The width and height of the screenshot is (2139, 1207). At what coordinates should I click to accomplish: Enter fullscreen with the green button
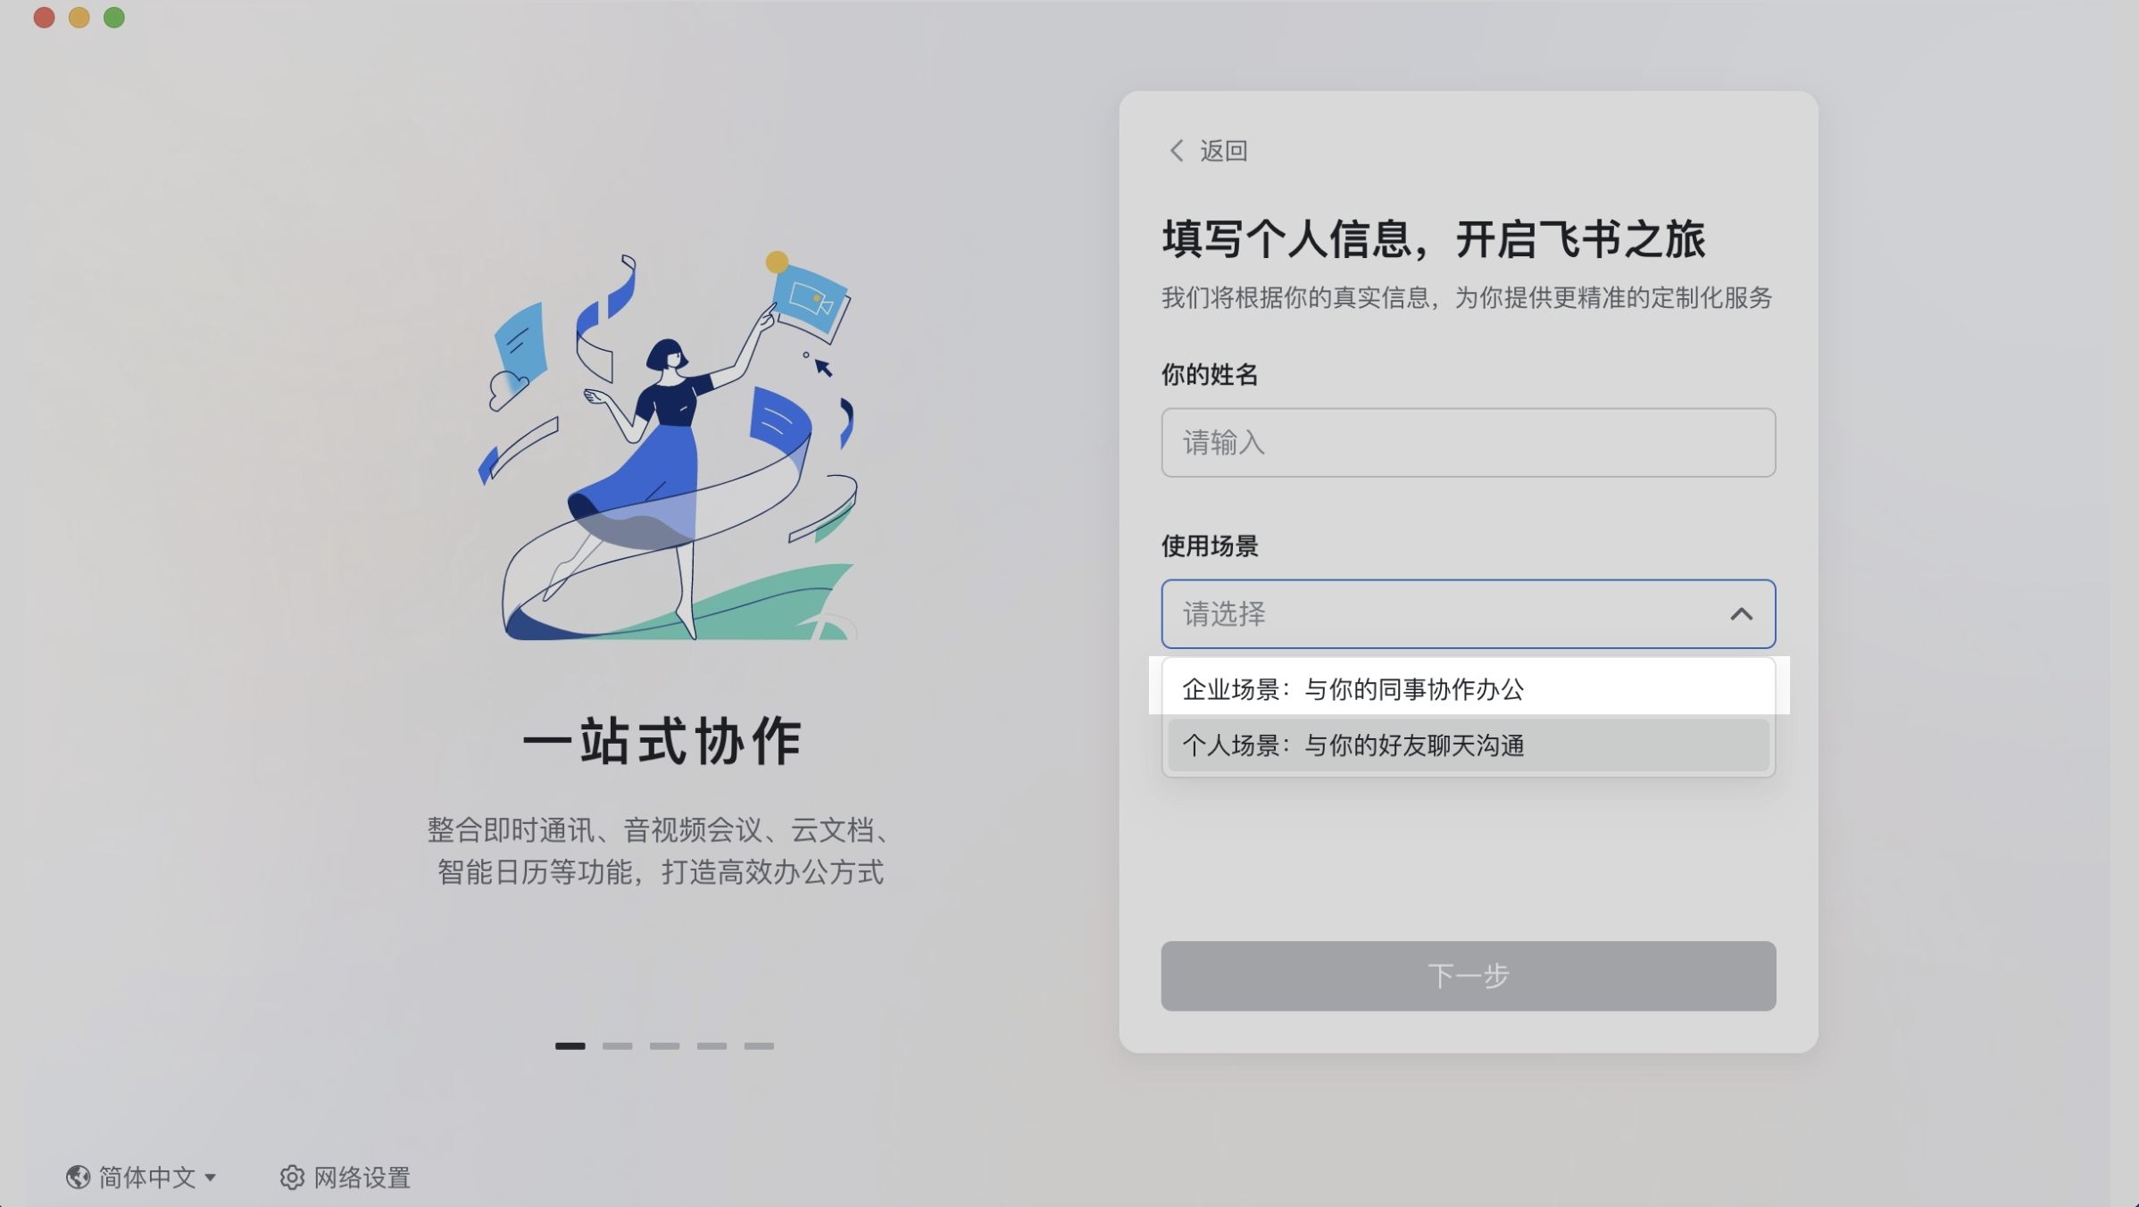(113, 17)
